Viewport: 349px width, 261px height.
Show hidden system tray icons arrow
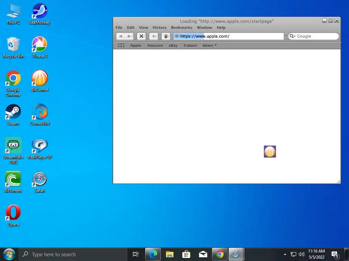click(285, 254)
